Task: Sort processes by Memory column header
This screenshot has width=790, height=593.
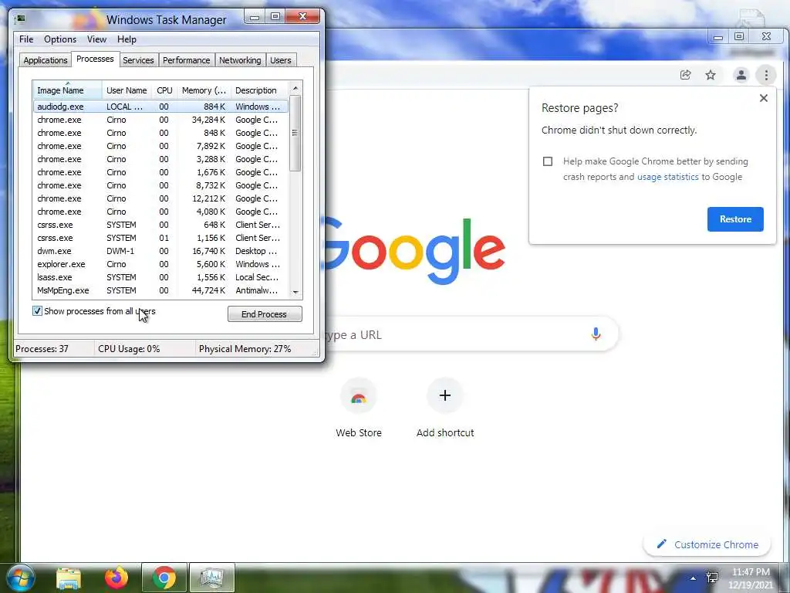Action: 204,90
